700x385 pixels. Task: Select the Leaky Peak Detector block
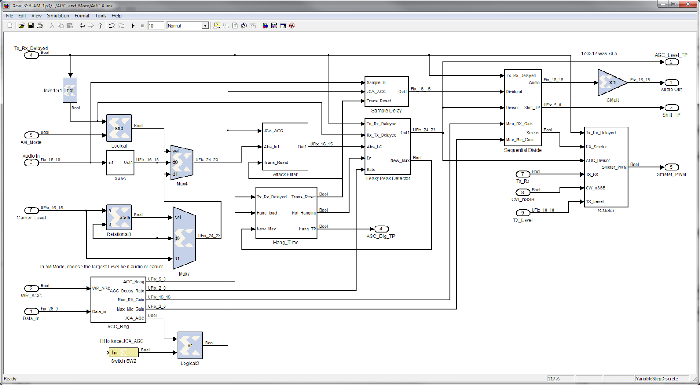point(388,147)
